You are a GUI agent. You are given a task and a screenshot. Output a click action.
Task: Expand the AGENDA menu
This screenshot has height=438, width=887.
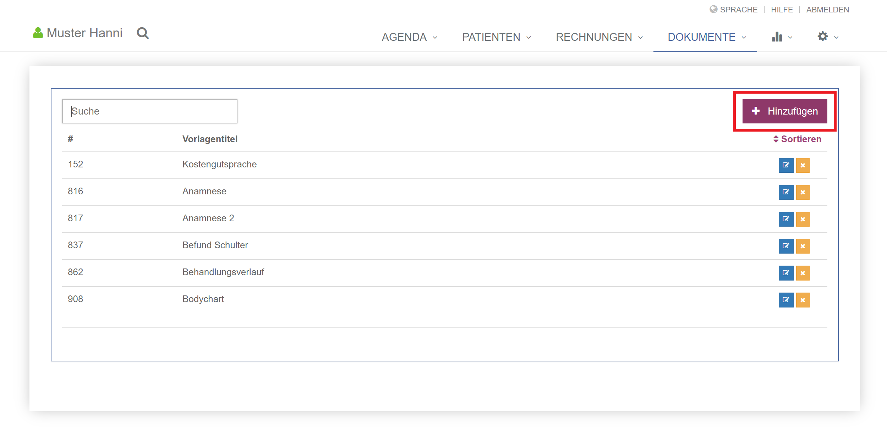pos(410,37)
